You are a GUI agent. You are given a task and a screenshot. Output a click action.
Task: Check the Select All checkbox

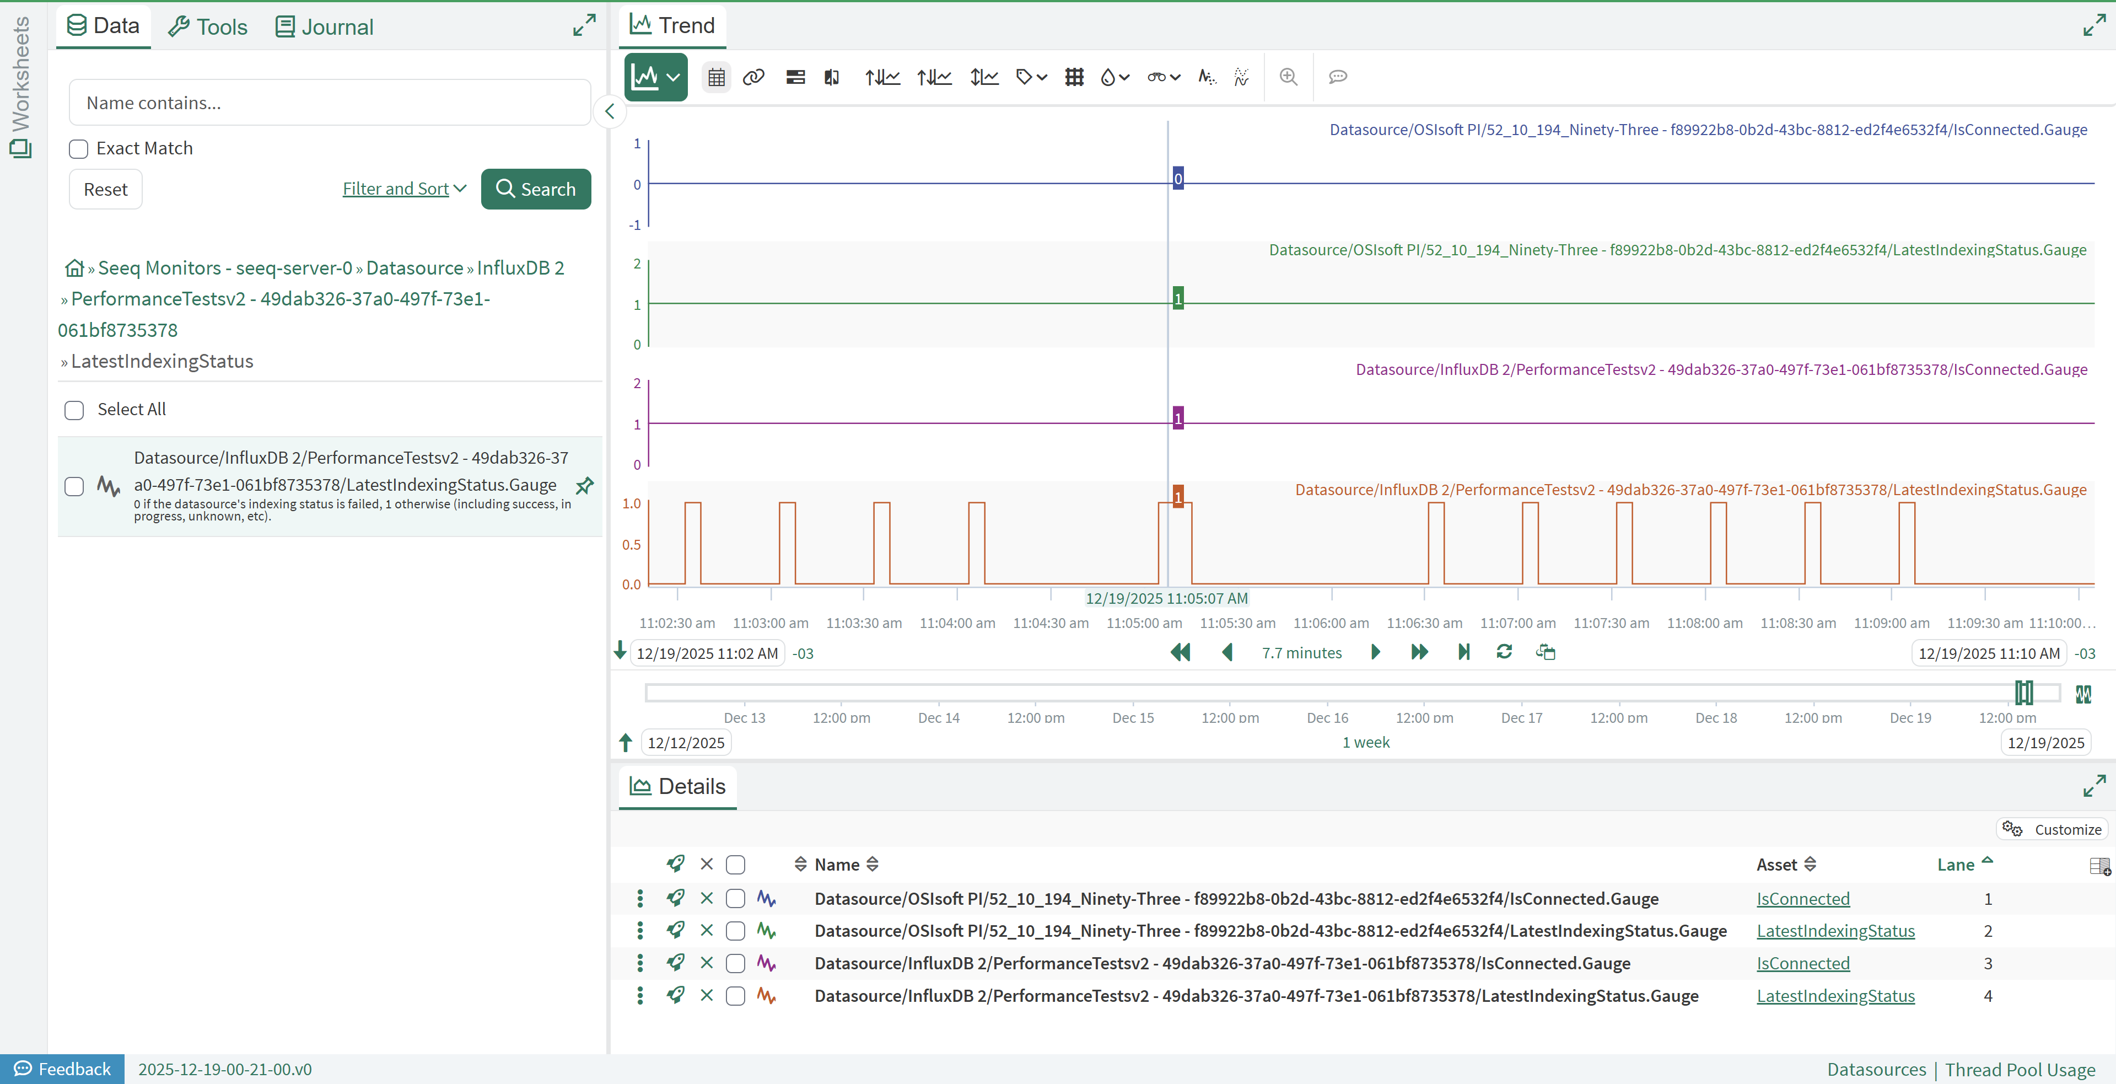75,410
